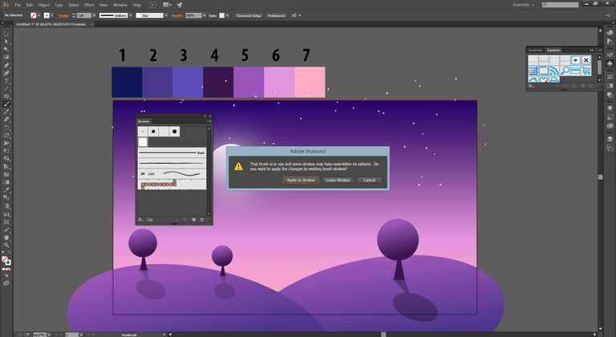616x337 pixels.
Task: Open the Artboards panel icon in dock
Action: point(610,148)
